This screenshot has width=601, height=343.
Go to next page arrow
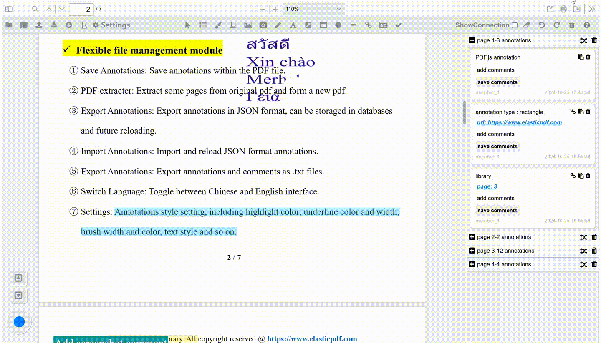point(62,9)
